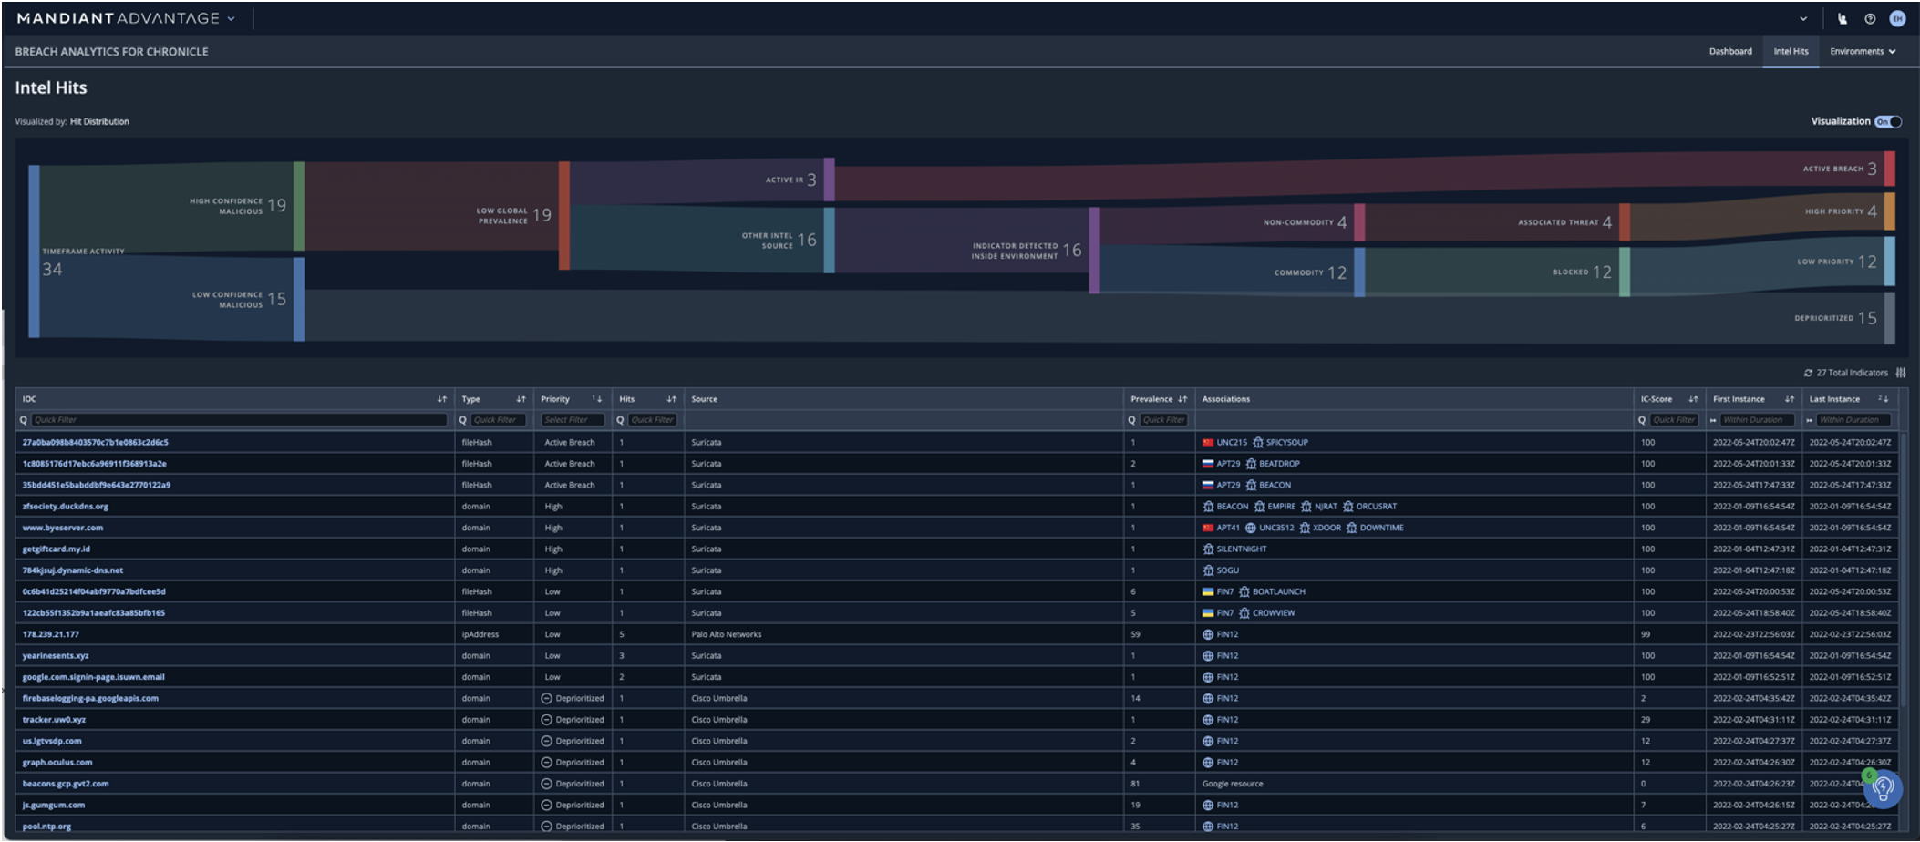This screenshot has height=842, width=1920.
Task: Click Palo Alto Networks source cell
Action: click(x=727, y=634)
